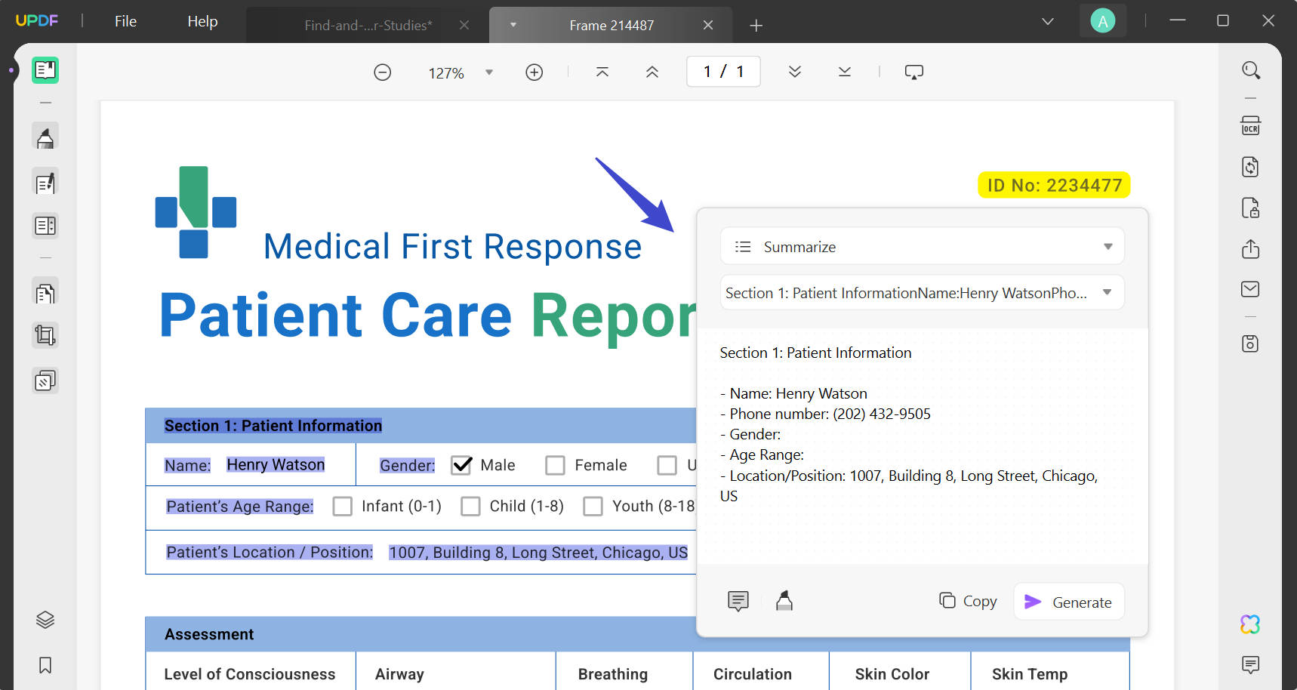The image size is (1297, 690).
Task: Open the UPDF AI assistant icon
Action: coord(1251,624)
